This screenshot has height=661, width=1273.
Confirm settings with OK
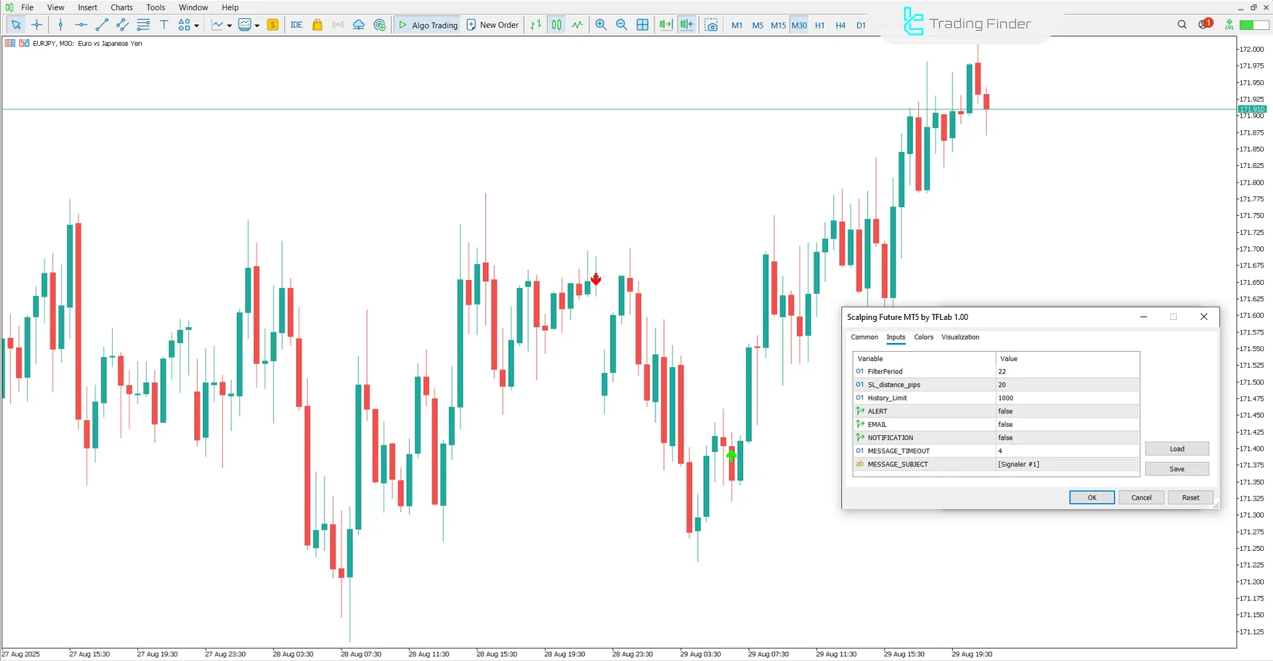[x=1091, y=497]
